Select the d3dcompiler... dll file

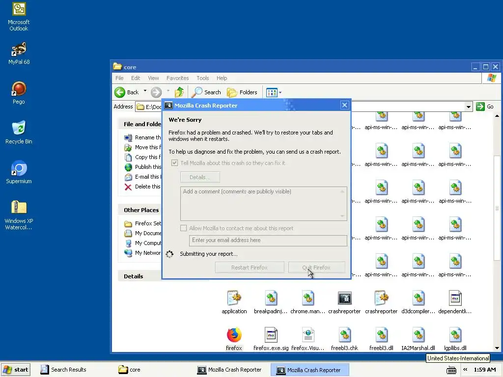click(418, 302)
